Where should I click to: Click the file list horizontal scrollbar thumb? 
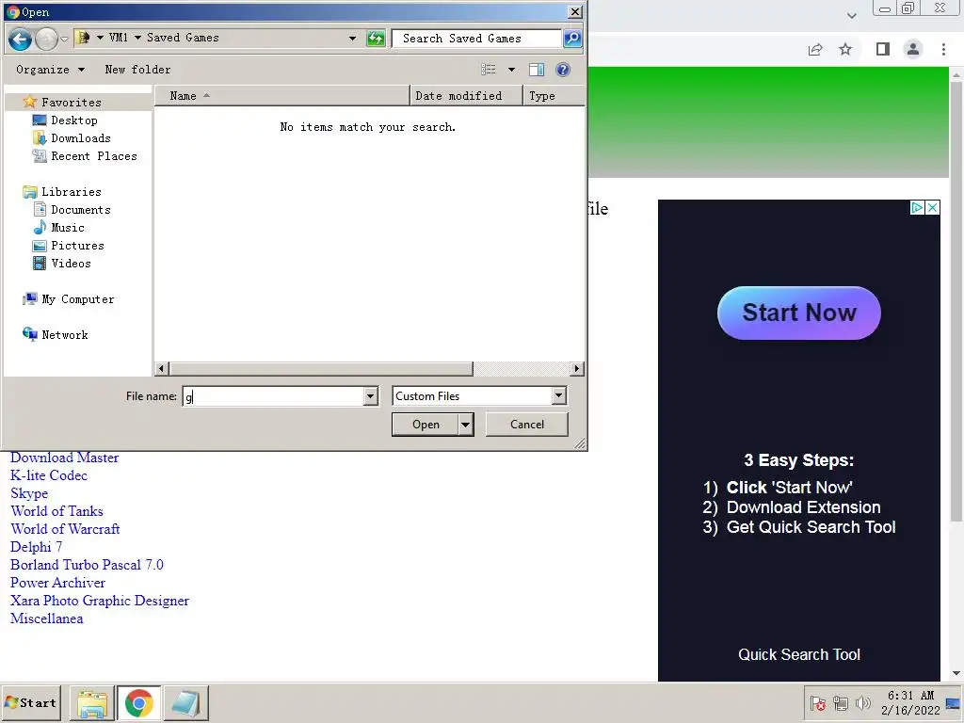[321, 369]
